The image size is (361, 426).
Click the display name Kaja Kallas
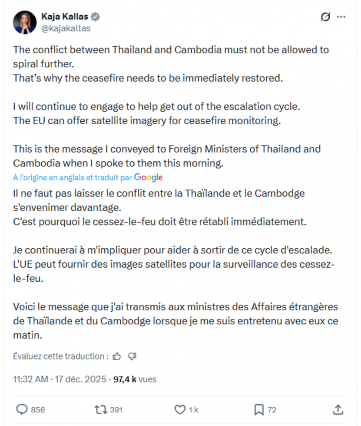[x=65, y=16]
